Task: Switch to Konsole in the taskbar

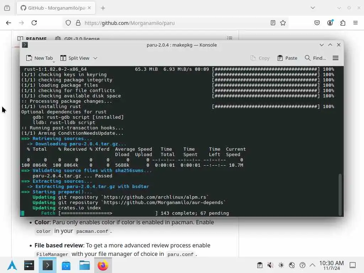Action: [47, 265]
